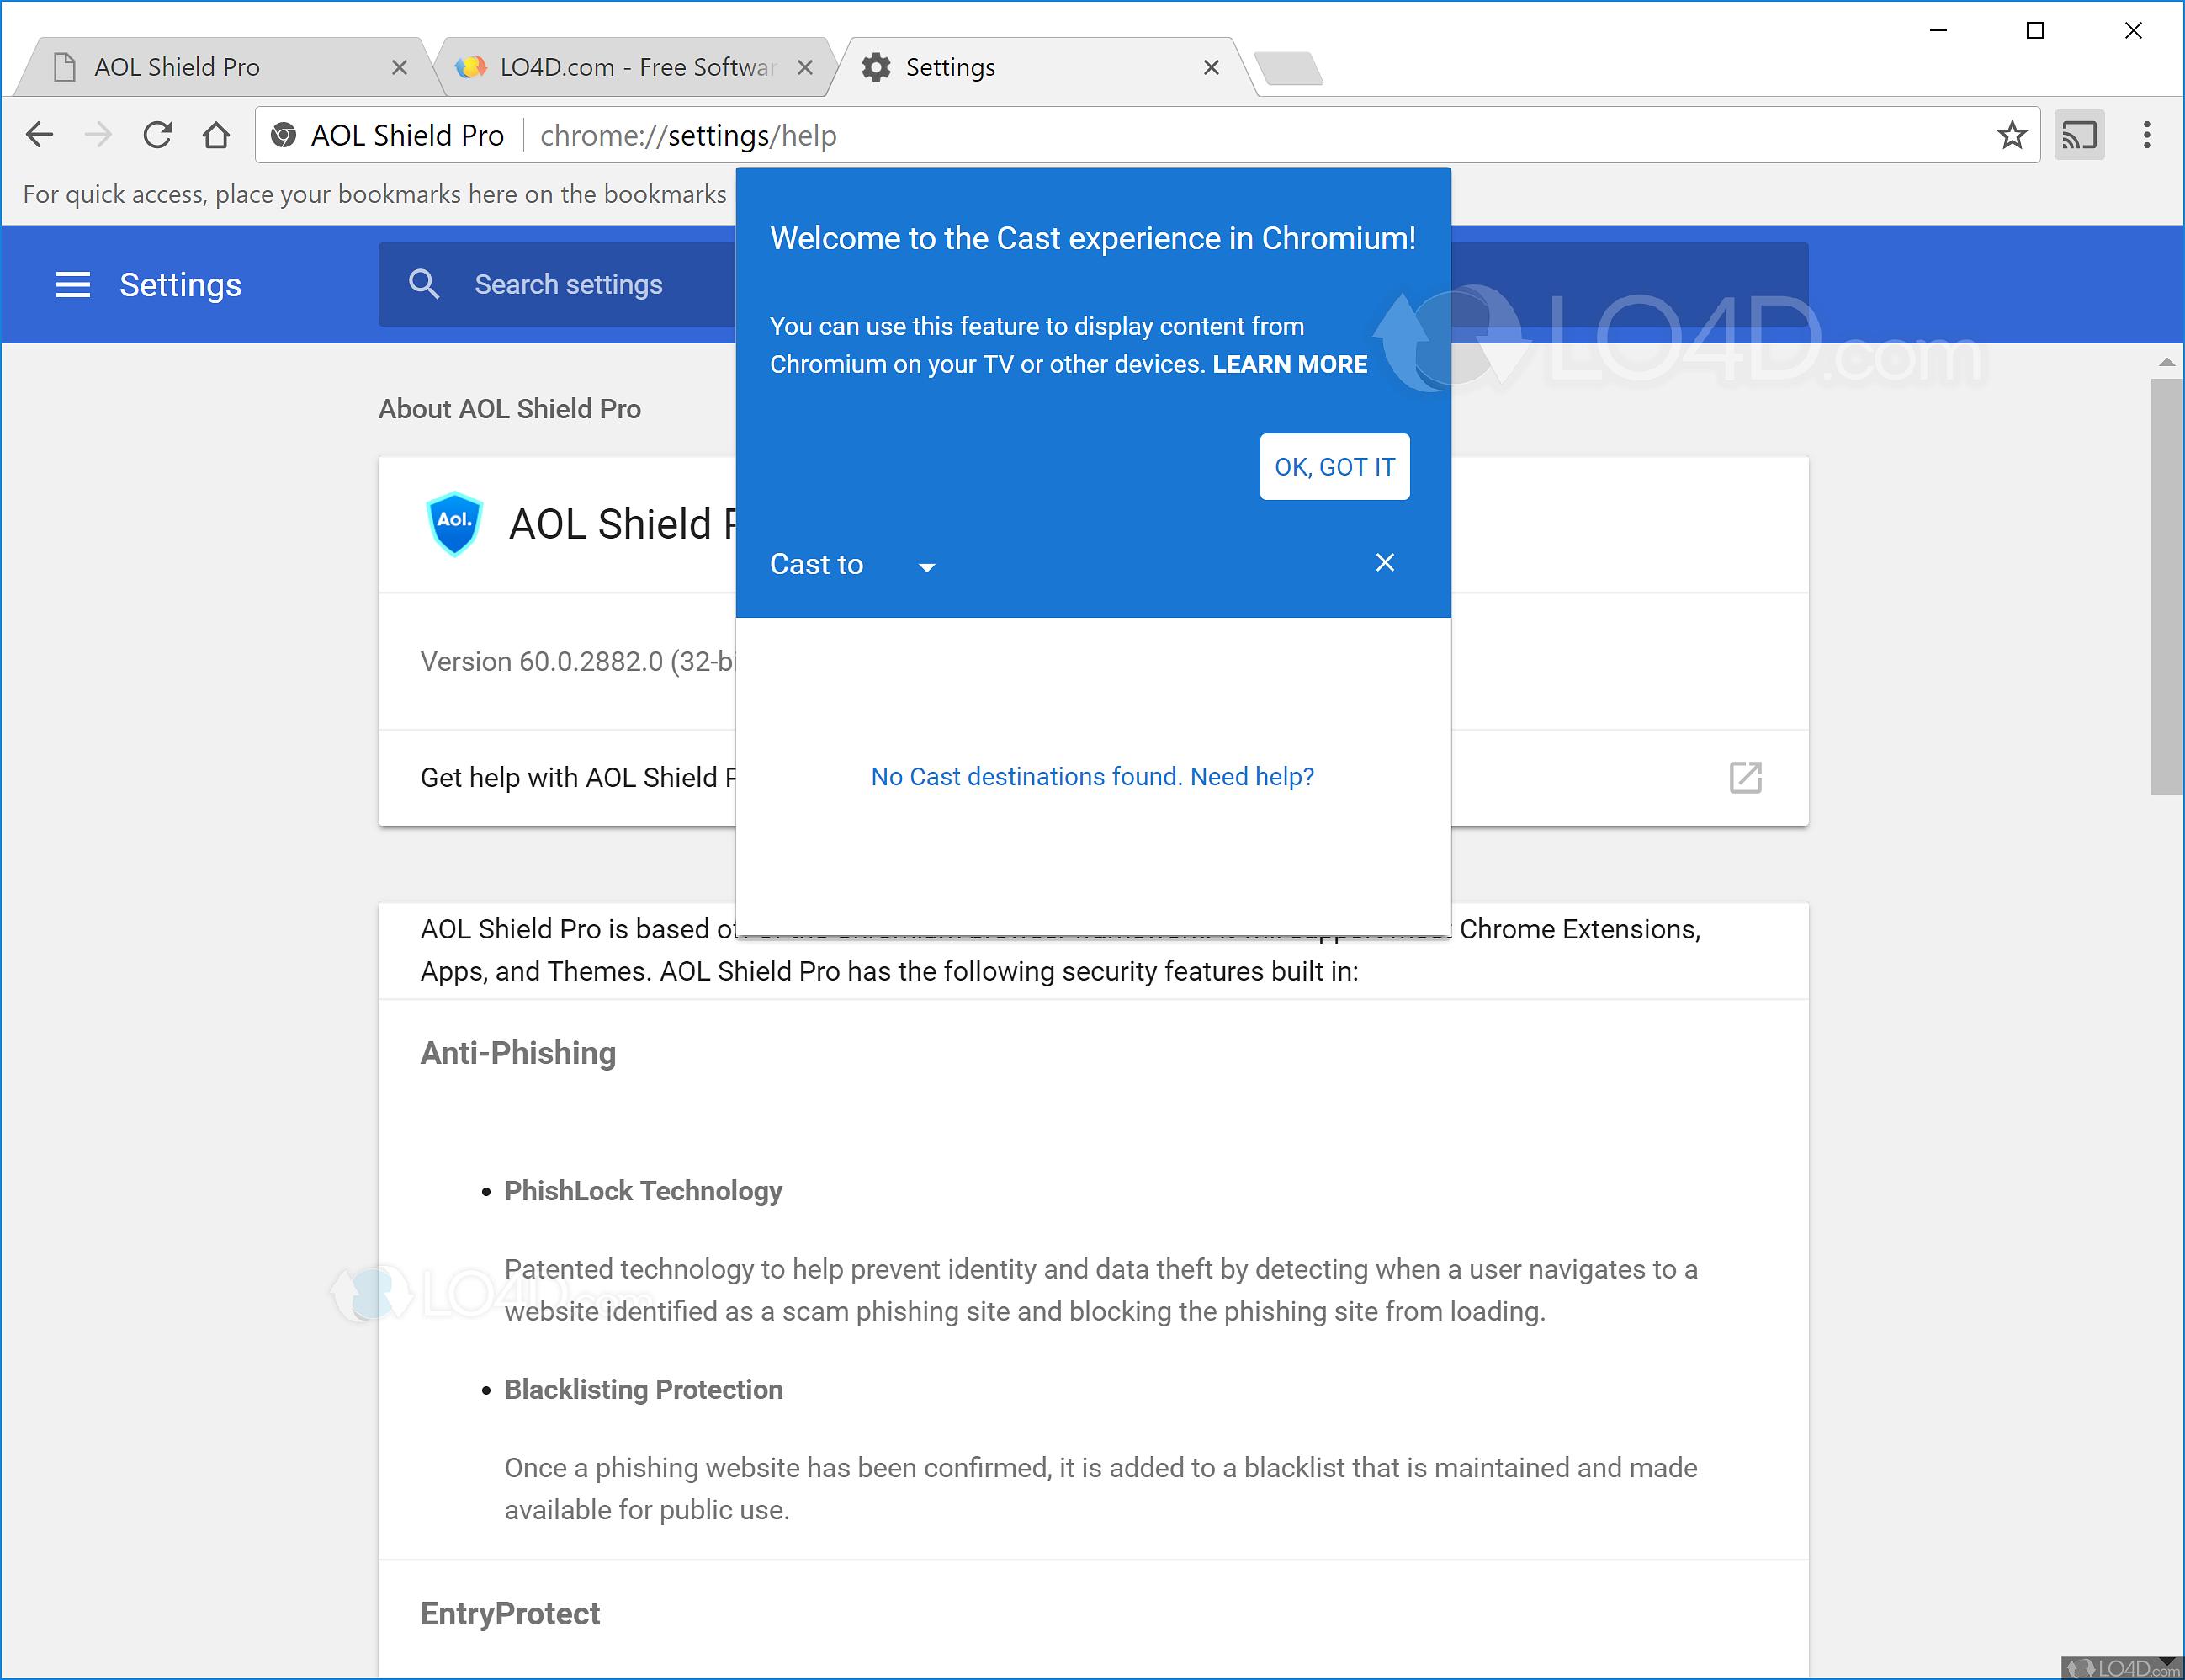The image size is (2185, 1680).
Task: Click the search settings magnifier
Action: tap(424, 284)
